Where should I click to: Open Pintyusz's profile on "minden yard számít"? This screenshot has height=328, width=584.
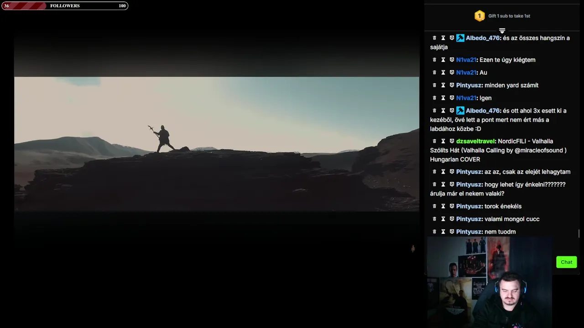[x=469, y=85]
